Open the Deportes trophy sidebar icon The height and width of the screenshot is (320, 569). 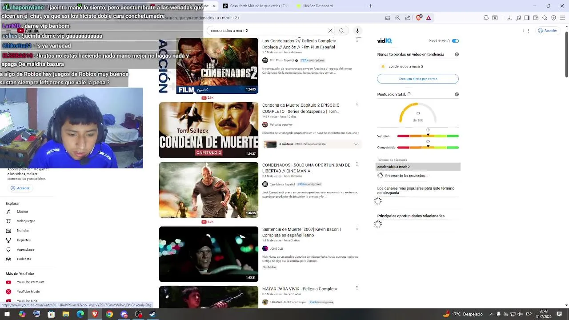8,240
